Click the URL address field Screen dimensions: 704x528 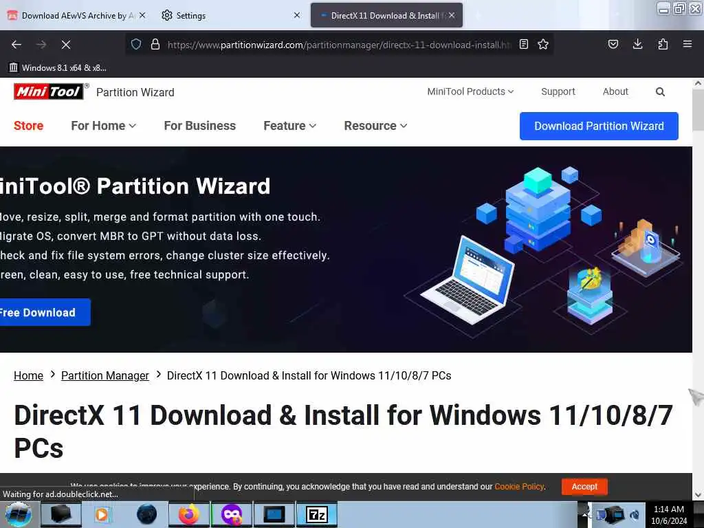point(339,45)
